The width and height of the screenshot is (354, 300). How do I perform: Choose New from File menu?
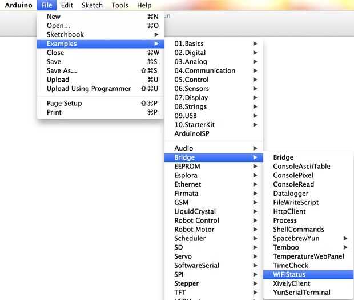tap(100, 17)
